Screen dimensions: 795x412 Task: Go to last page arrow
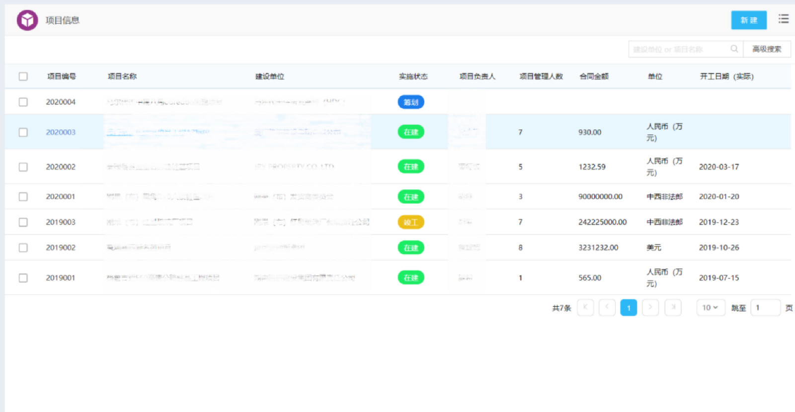[673, 307]
